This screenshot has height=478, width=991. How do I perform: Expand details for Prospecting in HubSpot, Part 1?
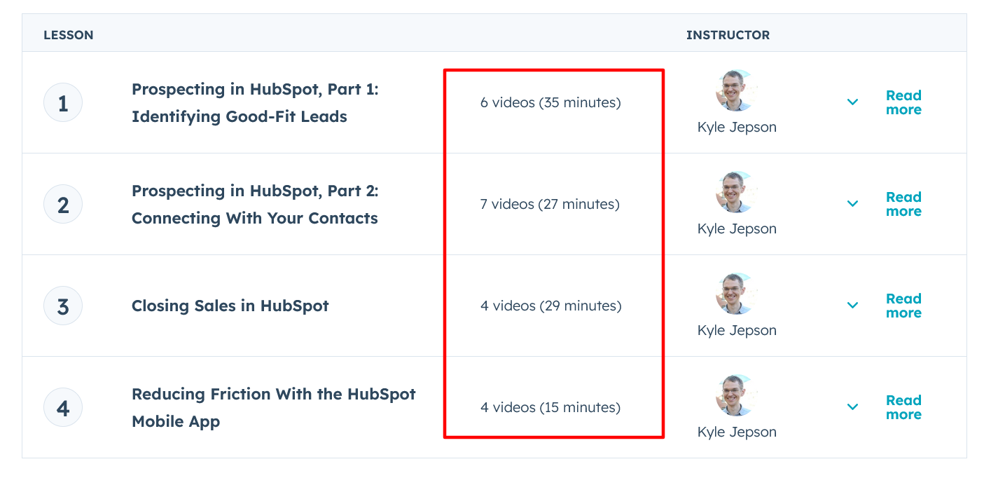coord(853,102)
